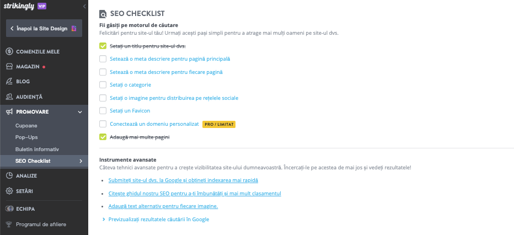Collapse the sidebar with the top arrow
The height and width of the screenshot is (235, 514).
(x=84, y=6)
